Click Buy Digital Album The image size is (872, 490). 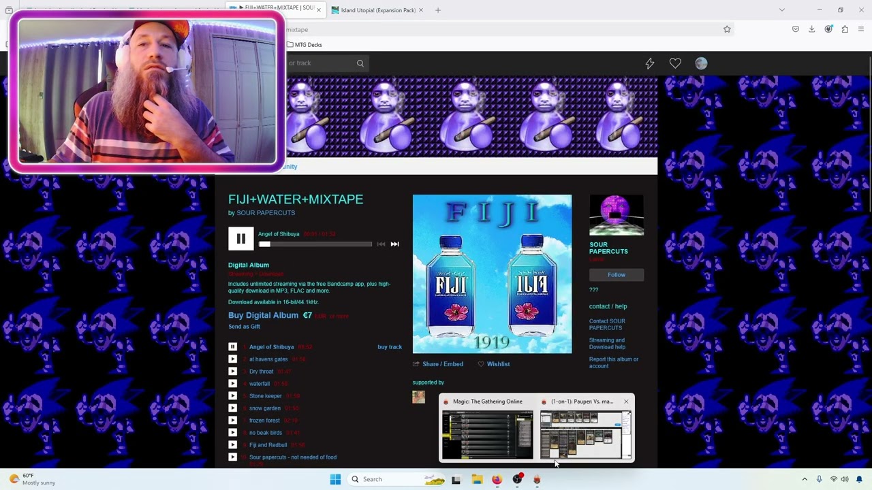pyautogui.click(x=263, y=315)
